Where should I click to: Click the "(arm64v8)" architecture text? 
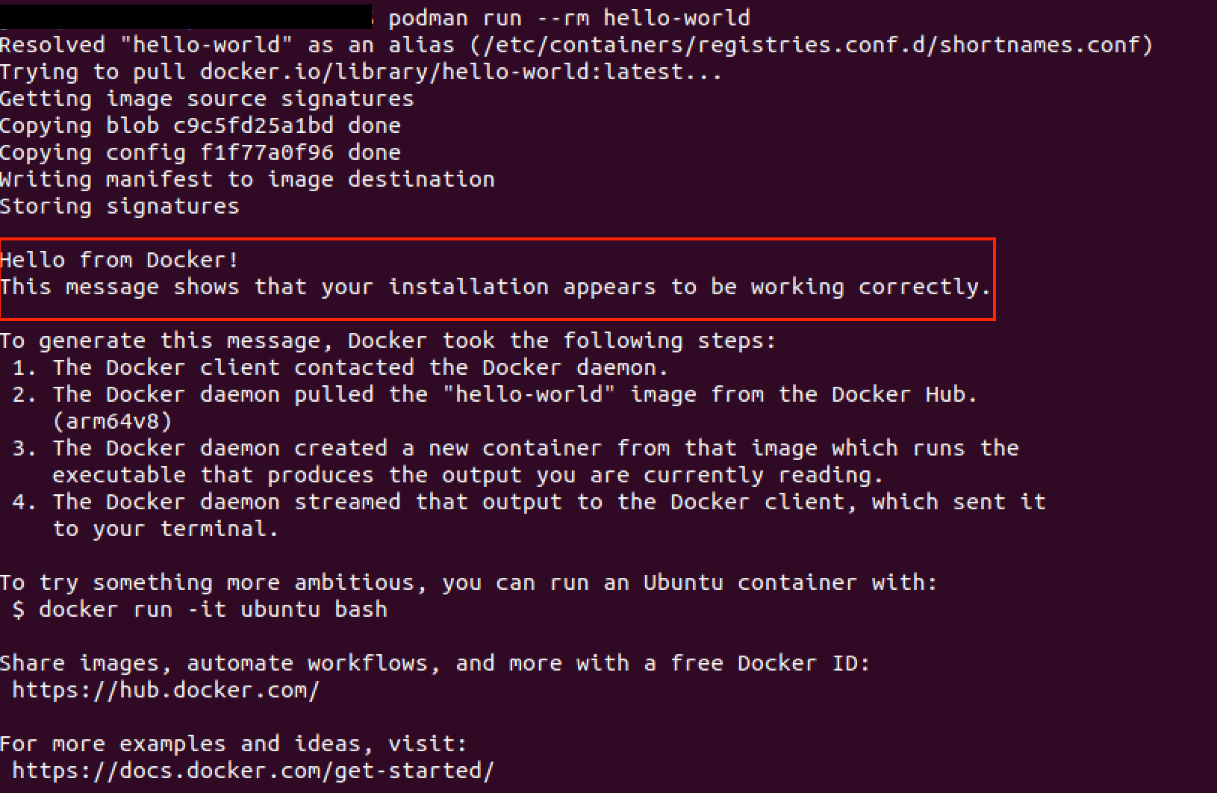click(x=112, y=421)
